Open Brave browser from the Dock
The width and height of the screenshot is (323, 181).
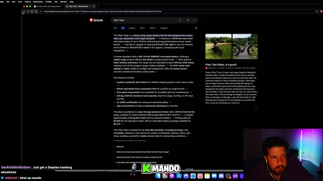pyautogui.click(x=200, y=176)
